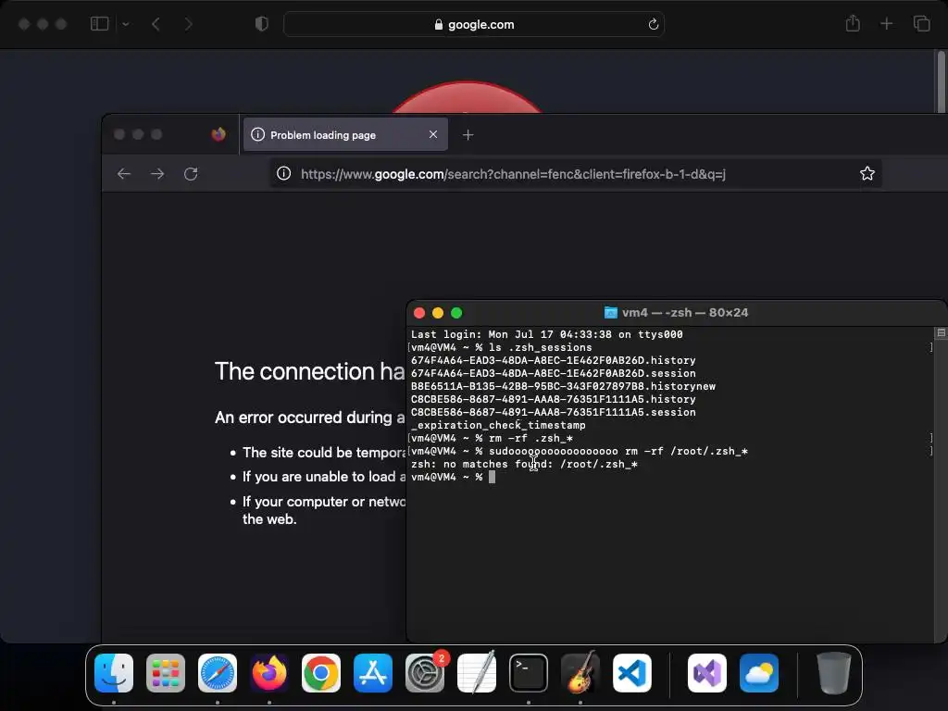Reload the page in Firefox
The height and width of the screenshot is (711, 948).
point(191,174)
